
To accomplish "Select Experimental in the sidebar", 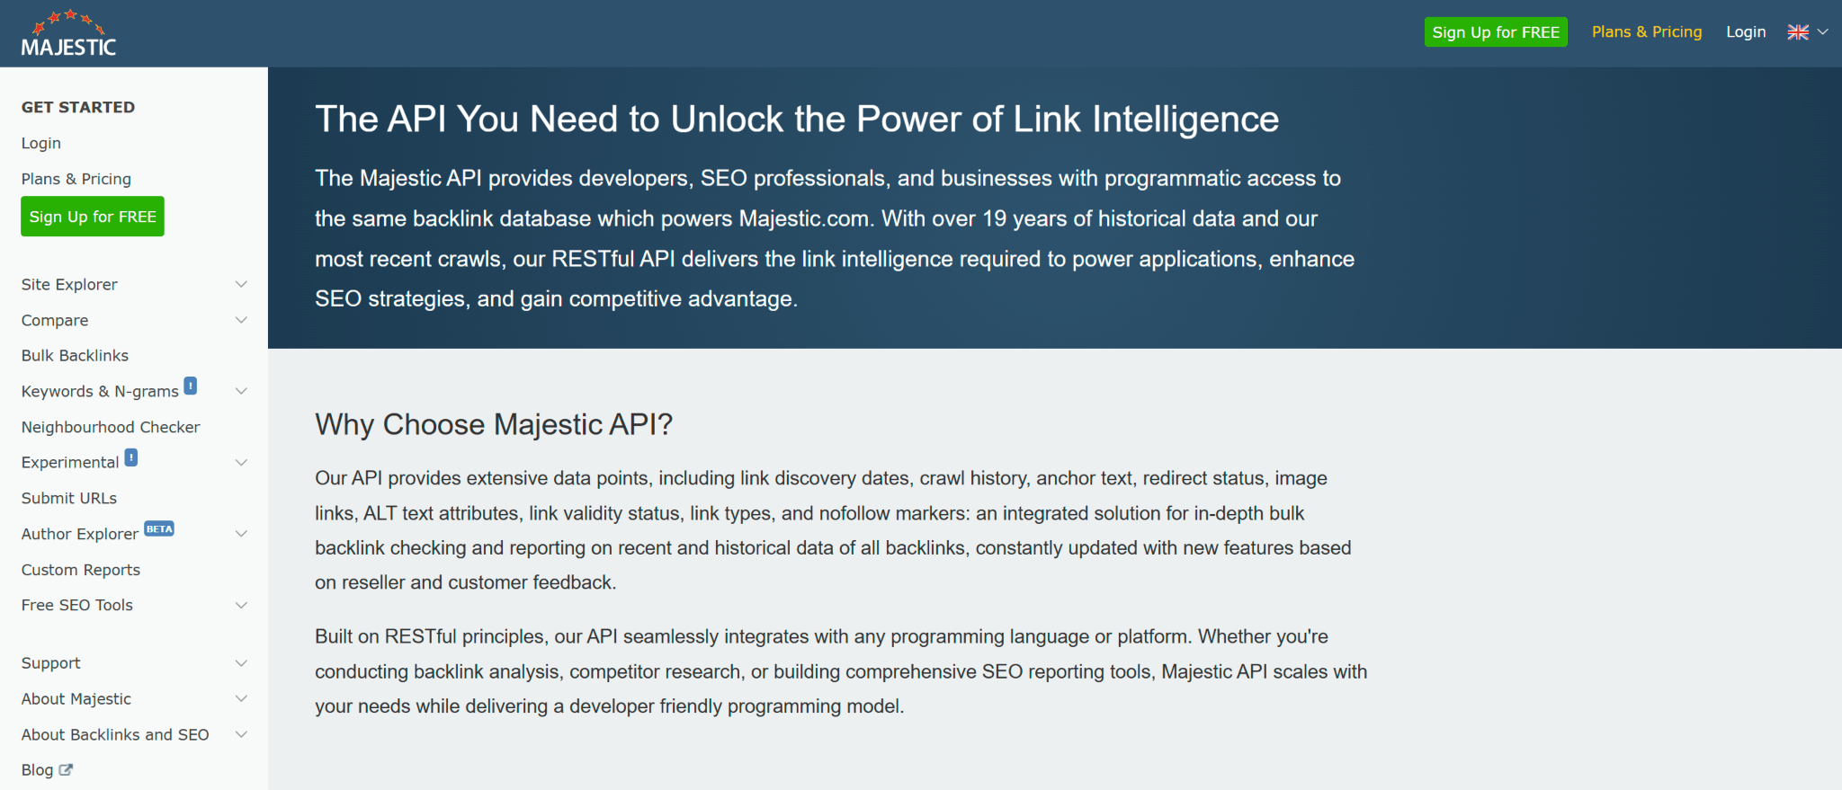I will coord(70,462).
